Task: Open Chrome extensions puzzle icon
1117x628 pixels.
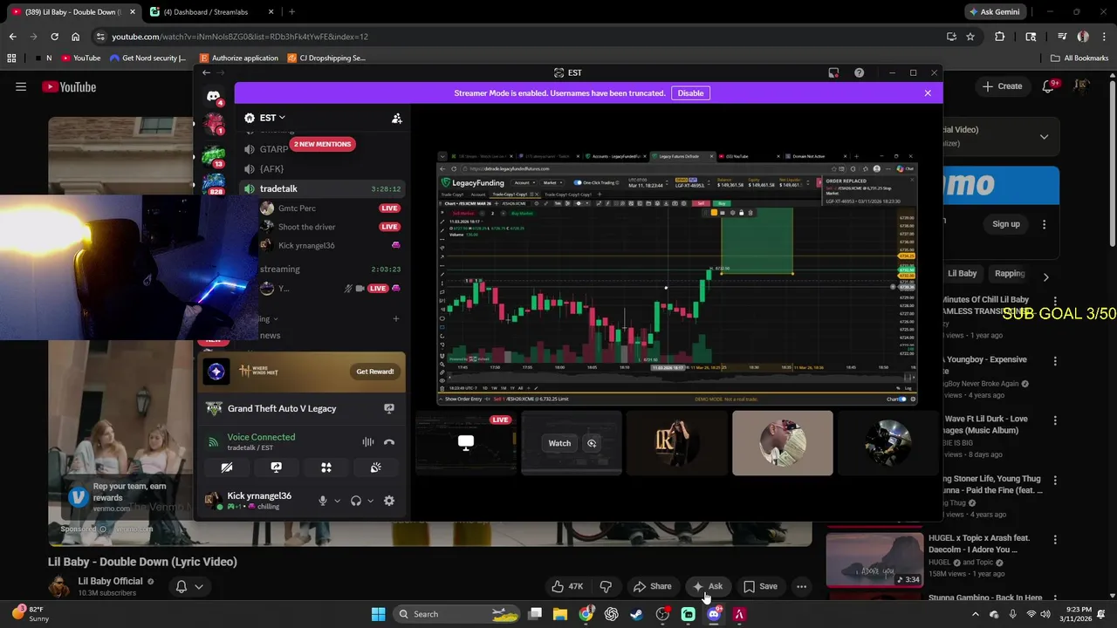Action: pos(1000,37)
